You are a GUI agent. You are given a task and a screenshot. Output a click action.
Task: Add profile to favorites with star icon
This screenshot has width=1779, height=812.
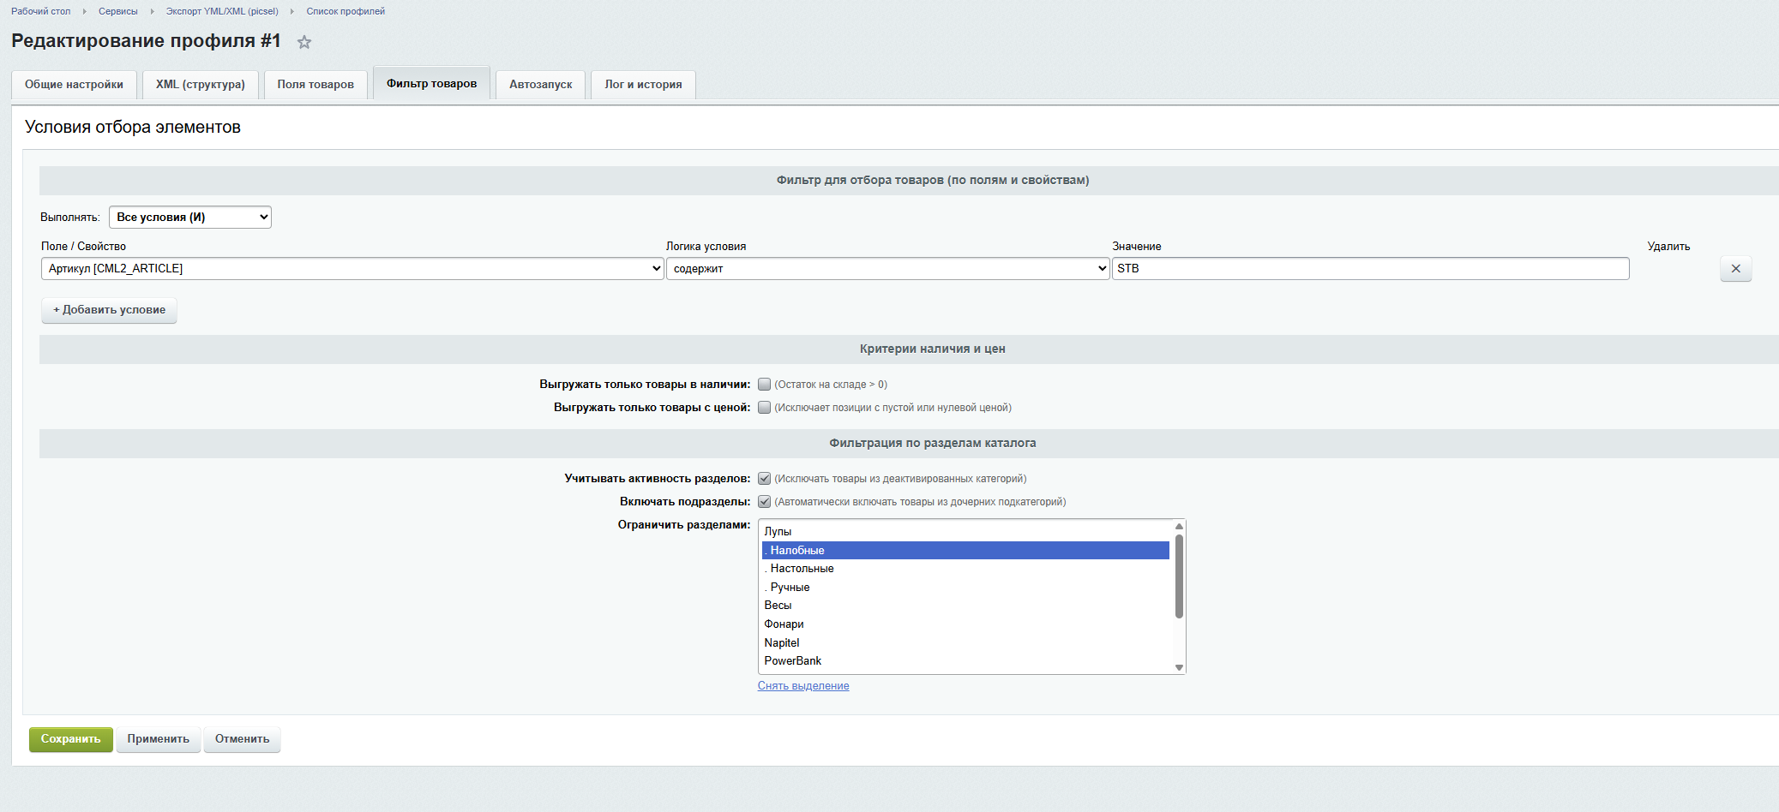click(304, 42)
